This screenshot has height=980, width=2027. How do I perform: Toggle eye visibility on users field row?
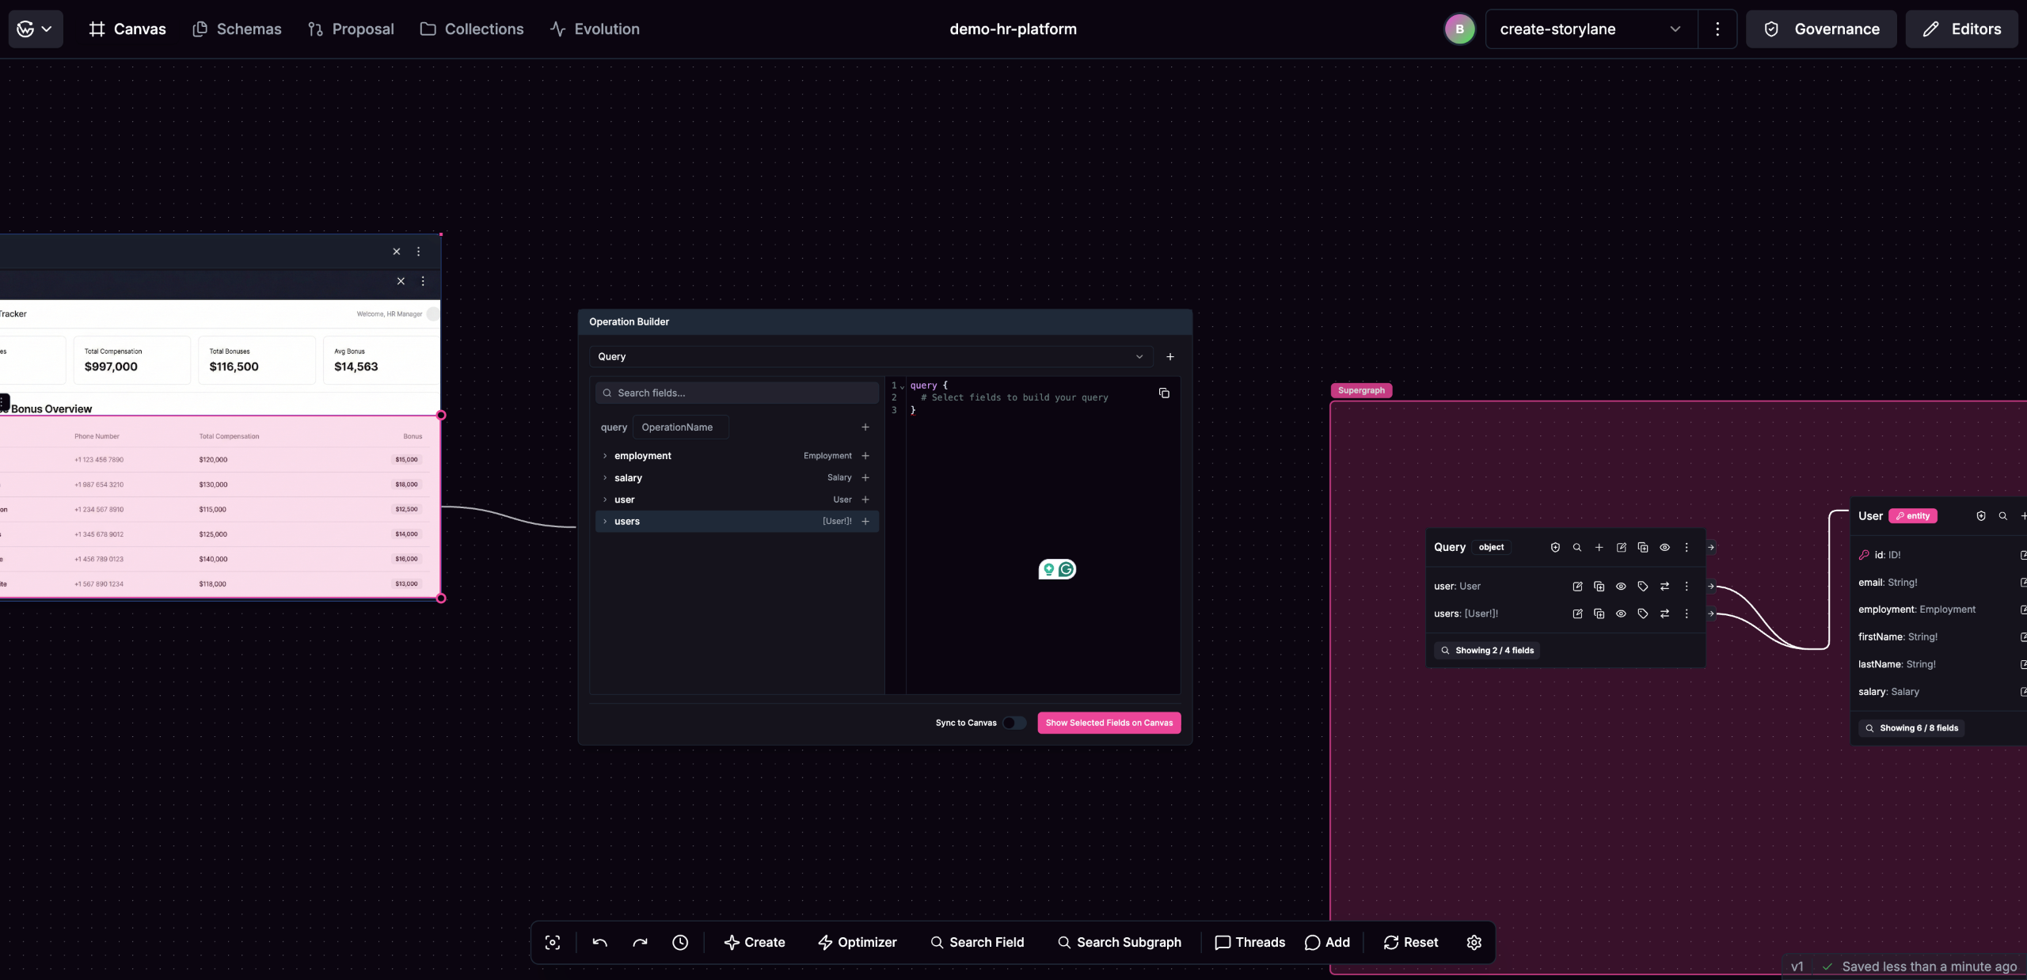pos(1621,613)
